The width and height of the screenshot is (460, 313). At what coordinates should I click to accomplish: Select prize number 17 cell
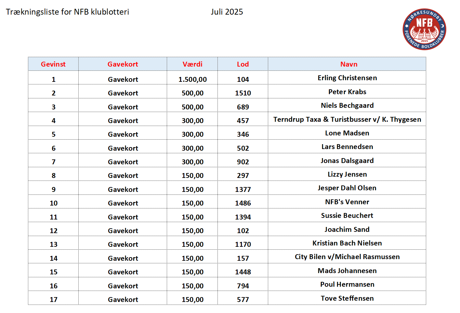point(54,300)
